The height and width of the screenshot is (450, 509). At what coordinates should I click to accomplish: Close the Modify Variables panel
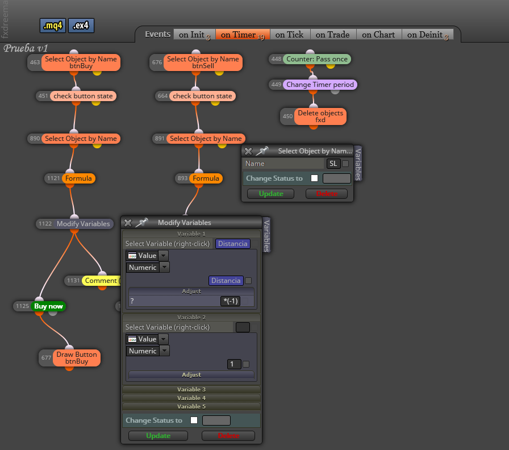(x=128, y=223)
